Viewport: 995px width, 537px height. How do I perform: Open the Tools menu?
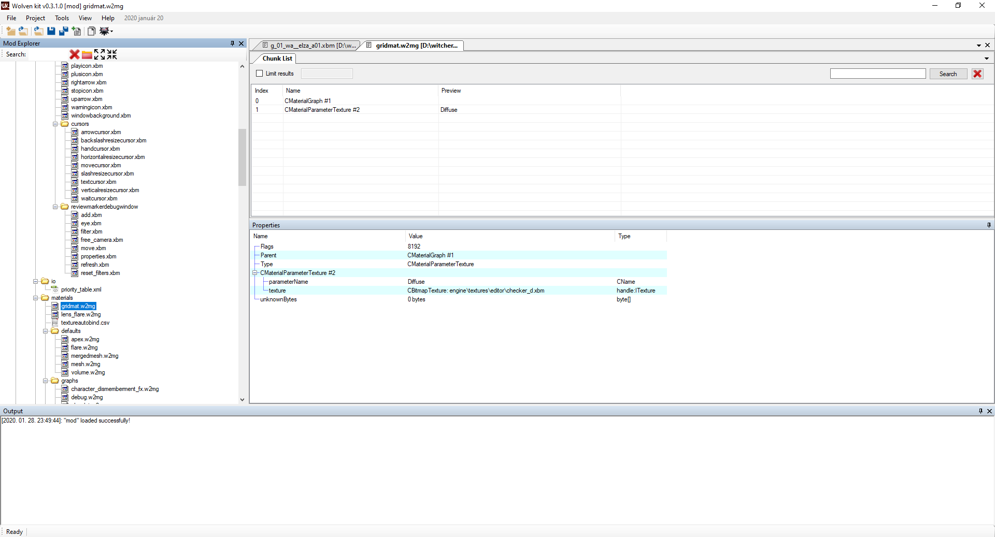coord(62,18)
